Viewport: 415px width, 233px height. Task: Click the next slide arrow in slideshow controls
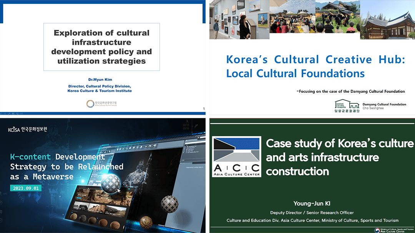pyautogui.click(x=5, y=113)
